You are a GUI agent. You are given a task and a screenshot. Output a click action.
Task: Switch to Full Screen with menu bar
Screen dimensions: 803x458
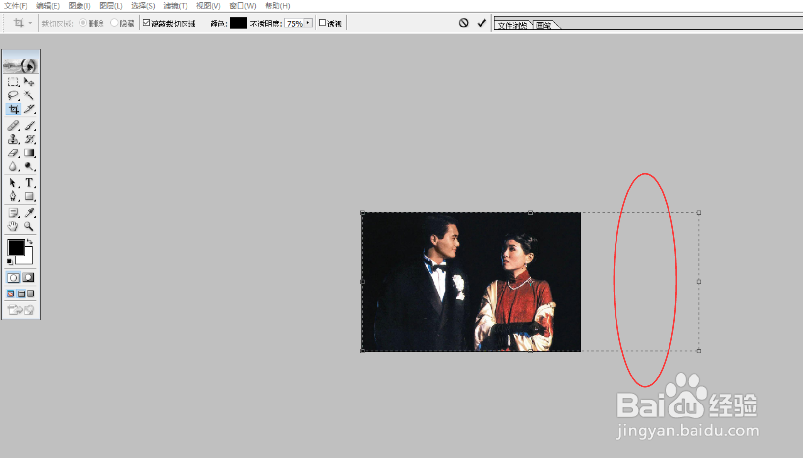[21, 294]
